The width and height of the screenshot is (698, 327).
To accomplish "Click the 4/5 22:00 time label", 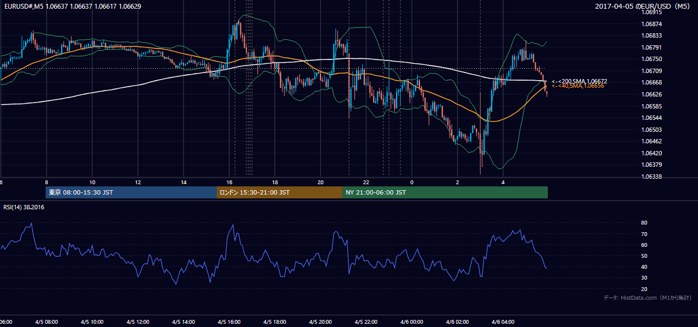I will click(x=366, y=322).
